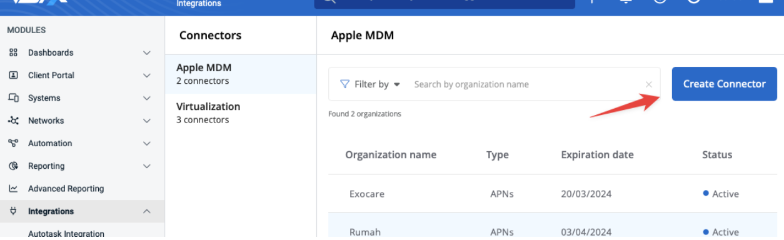Select Virtualization connector category
Viewport: 784px width, 240px height.
point(241,112)
